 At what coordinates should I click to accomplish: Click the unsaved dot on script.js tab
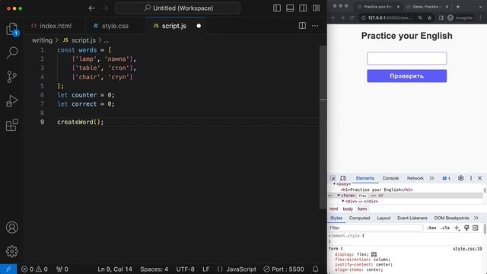coord(199,26)
